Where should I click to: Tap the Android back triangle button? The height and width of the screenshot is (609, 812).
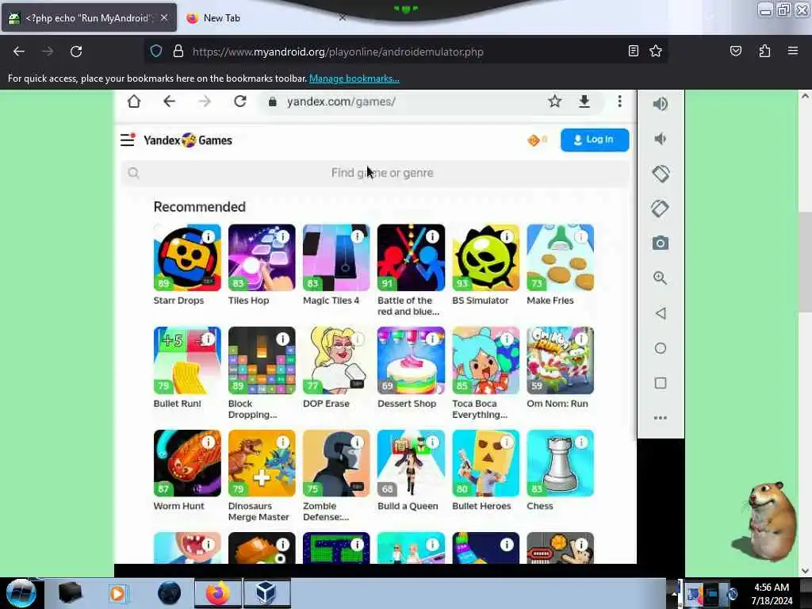tap(661, 313)
